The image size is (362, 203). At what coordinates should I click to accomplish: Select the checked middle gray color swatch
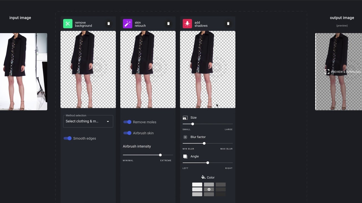click(x=209, y=189)
